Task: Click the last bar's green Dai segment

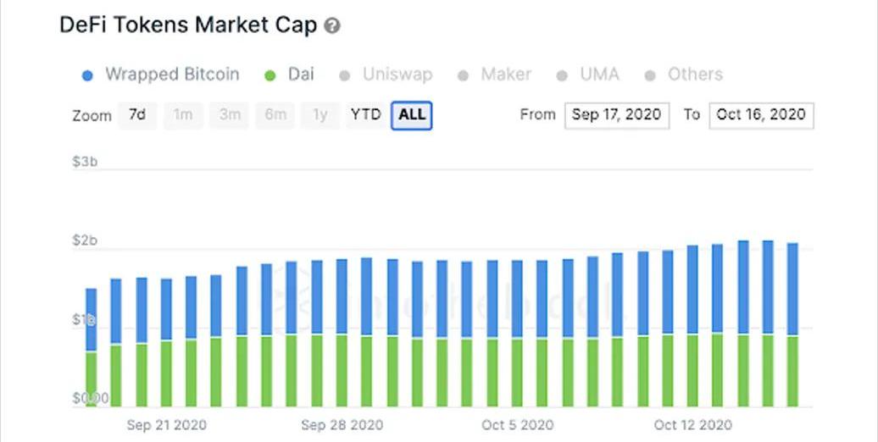Action: click(792, 371)
